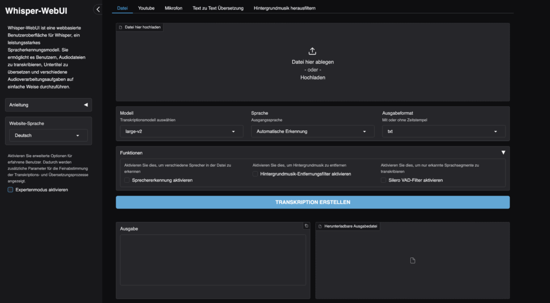Expand the Anleitung section

(x=48, y=105)
